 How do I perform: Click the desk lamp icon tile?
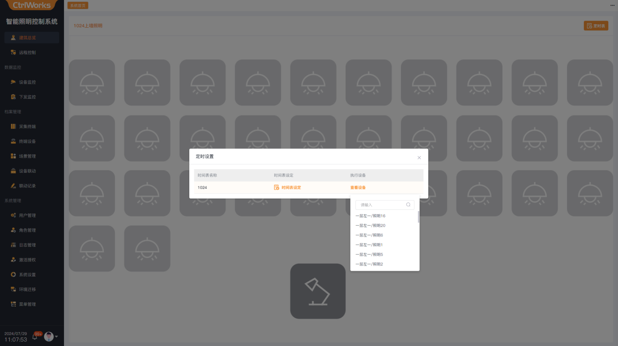(318, 291)
